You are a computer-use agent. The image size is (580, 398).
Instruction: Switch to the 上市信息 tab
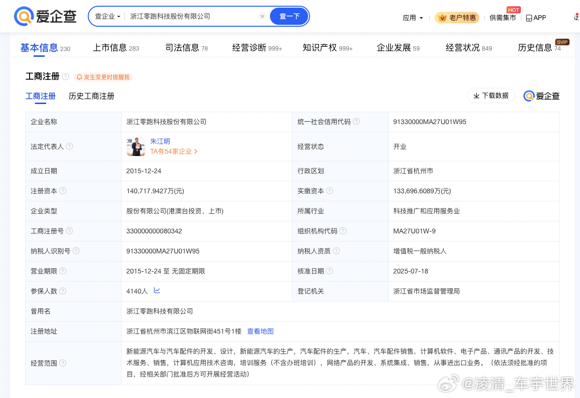116,48
